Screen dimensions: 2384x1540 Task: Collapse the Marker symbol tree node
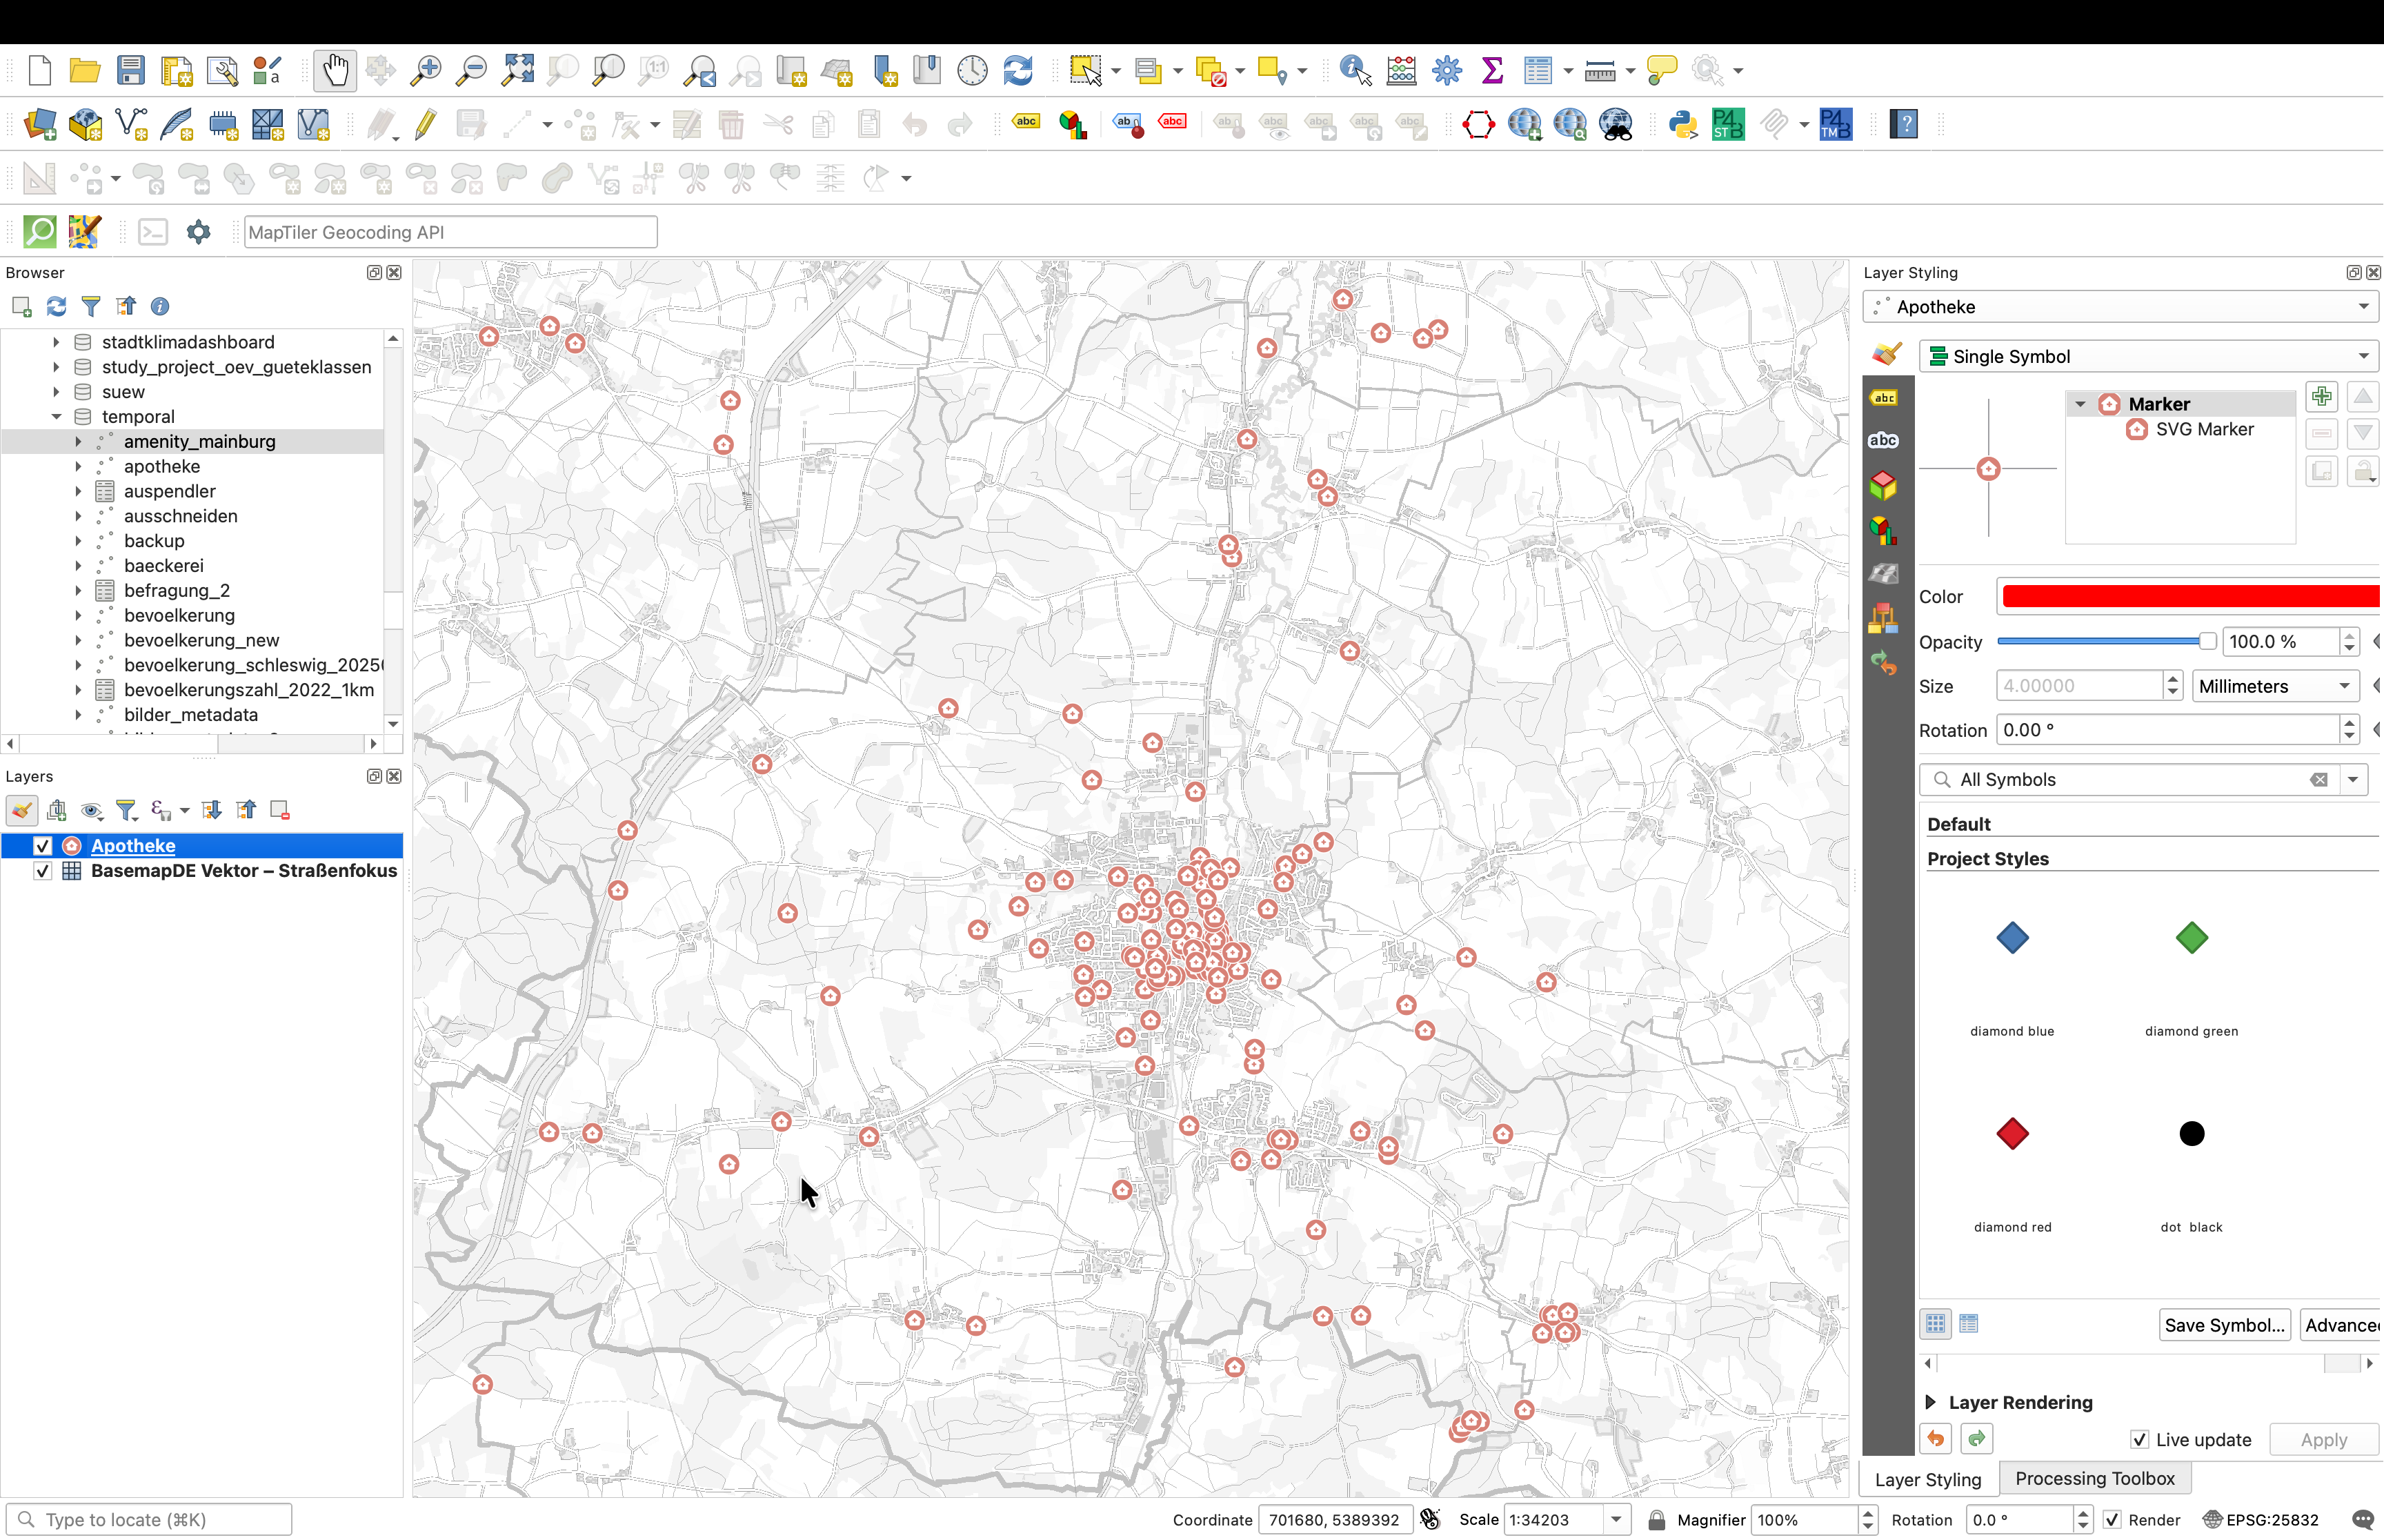point(2080,404)
